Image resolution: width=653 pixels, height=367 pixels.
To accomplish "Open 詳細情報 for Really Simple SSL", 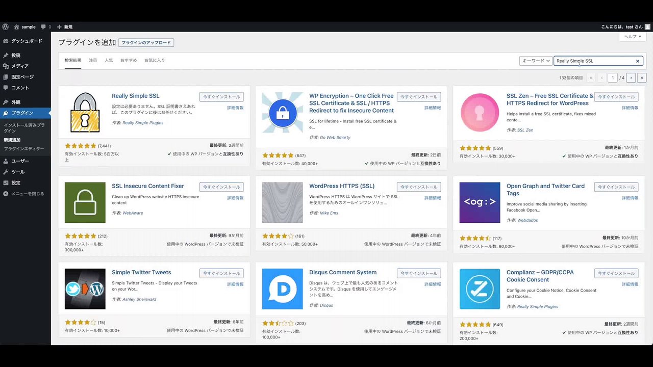I will tap(235, 108).
